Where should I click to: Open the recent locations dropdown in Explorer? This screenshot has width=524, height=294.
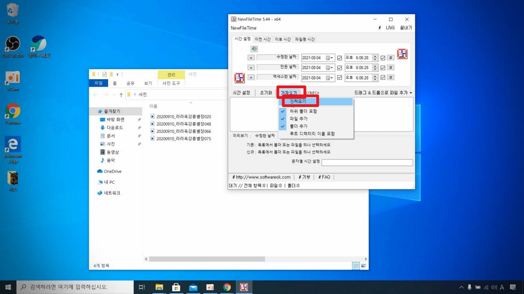click(114, 95)
